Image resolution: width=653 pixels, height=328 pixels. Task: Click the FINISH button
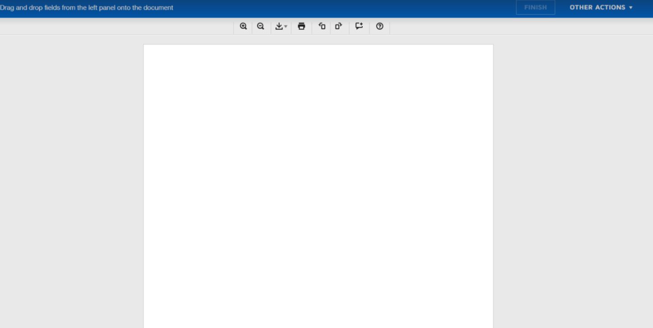point(536,7)
